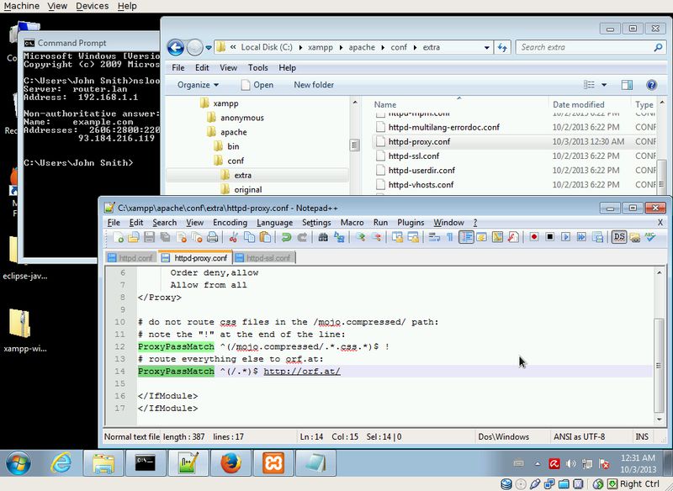This screenshot has width=673, height=491.
Task: Click the orf.at URL in the editor
Action: (x=302, y=371)
